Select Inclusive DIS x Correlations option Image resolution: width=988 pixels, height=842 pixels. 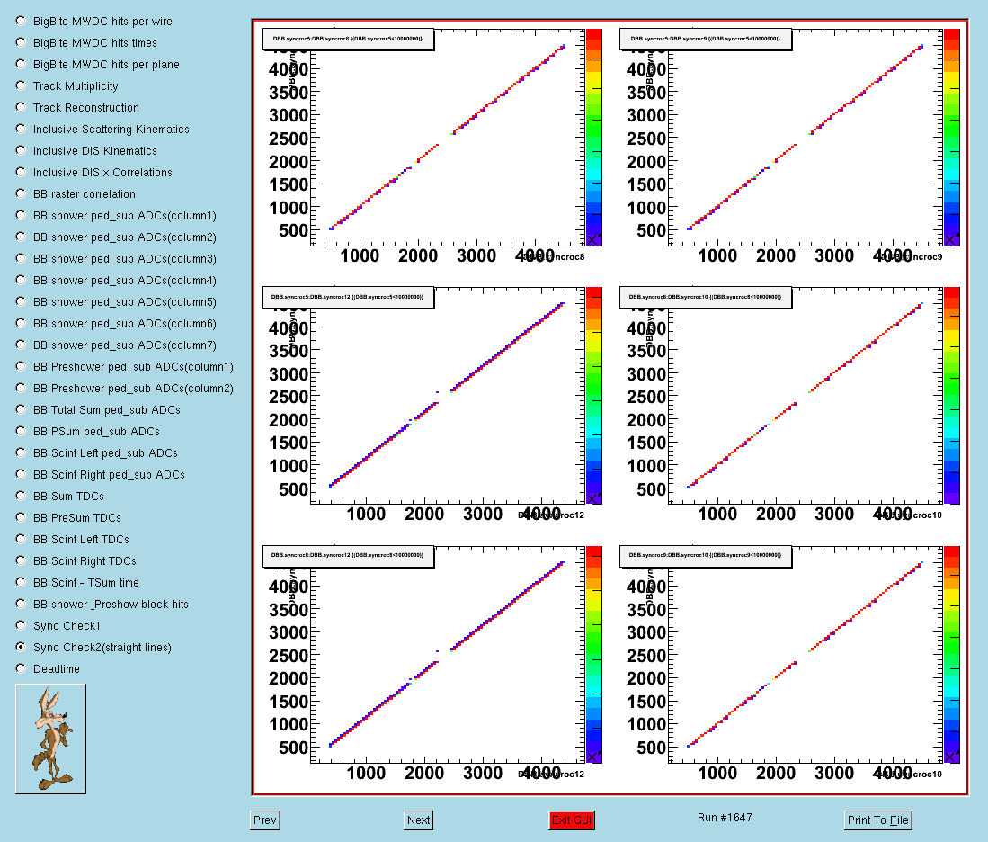tap(21, 172)
